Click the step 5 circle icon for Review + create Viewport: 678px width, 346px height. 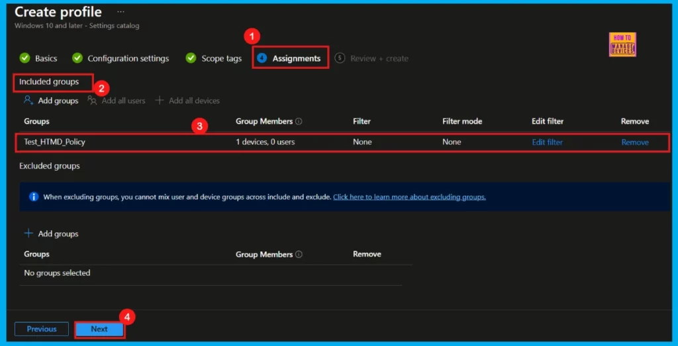(340, 58)
